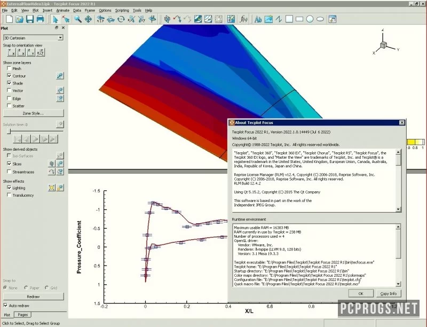Enable the Edge zone layer
427x327 pixels.
(9, 98)
